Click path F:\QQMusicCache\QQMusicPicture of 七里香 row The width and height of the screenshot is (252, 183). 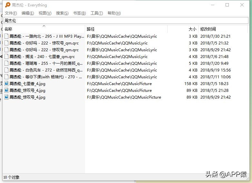tap(119, 83)
